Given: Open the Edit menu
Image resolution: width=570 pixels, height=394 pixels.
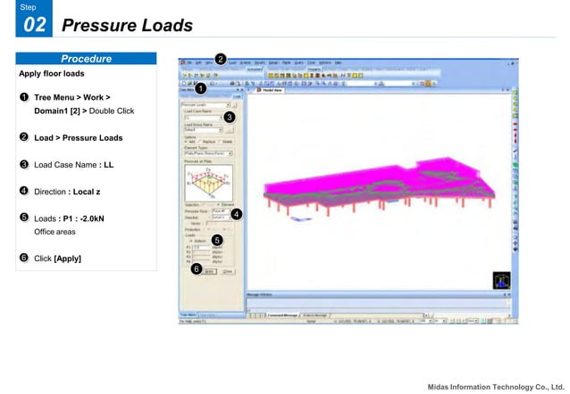Looking at the screenshot, I should coord(198,62).
